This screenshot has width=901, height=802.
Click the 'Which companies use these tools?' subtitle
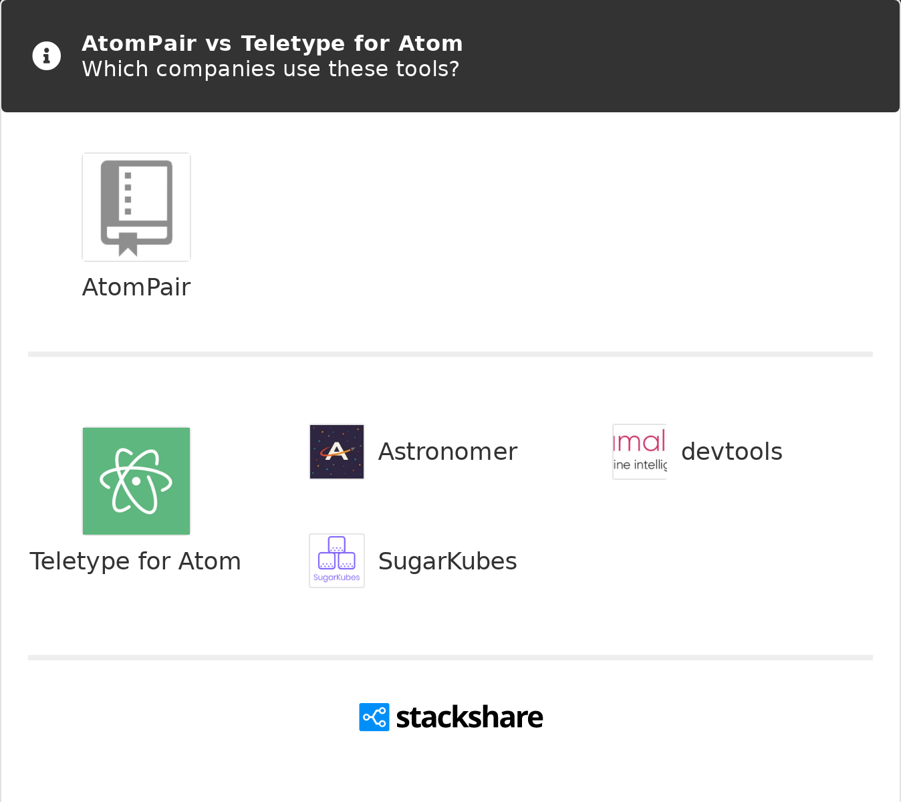[270, 68]
